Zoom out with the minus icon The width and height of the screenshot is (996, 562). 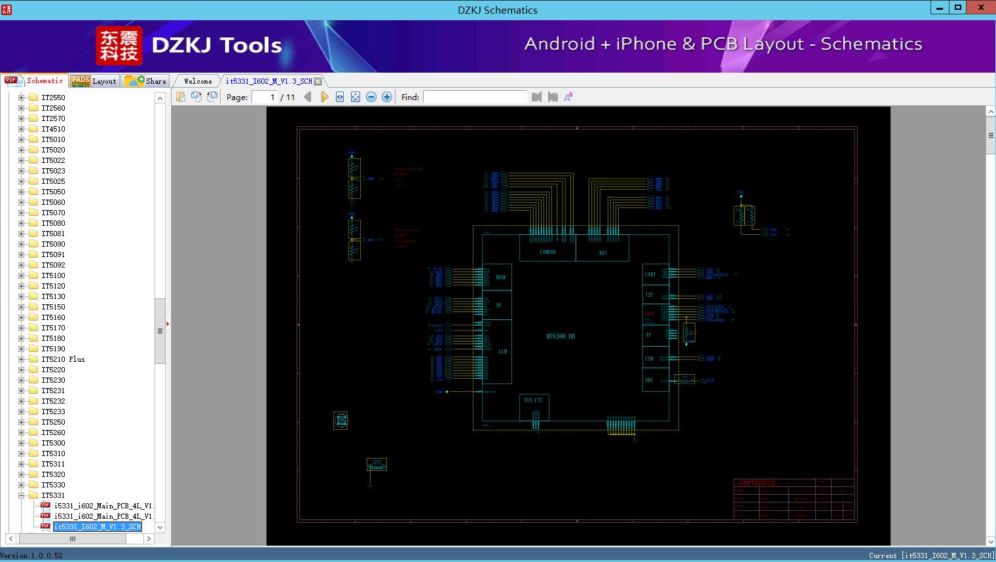(371, 97)
